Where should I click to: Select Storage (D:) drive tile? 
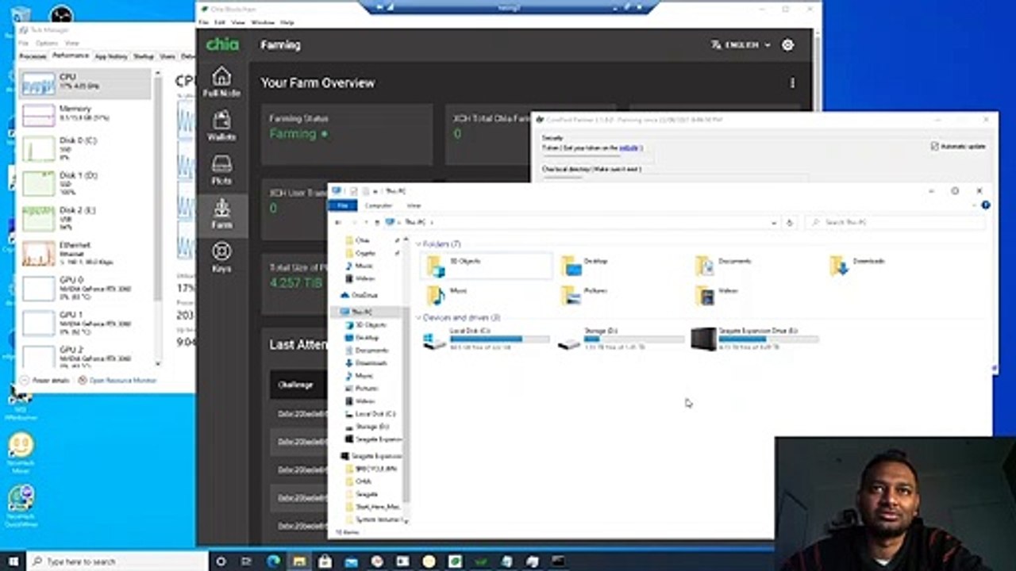[622, 339]
